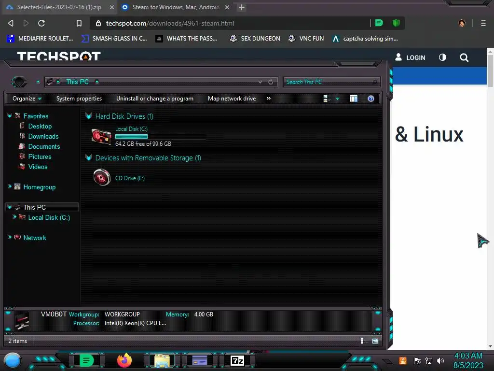
Task: Show more toolbar commands chevron
Action: (x=268, y=99)
